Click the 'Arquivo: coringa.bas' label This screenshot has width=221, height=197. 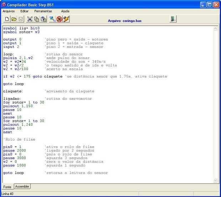[125, 21]
